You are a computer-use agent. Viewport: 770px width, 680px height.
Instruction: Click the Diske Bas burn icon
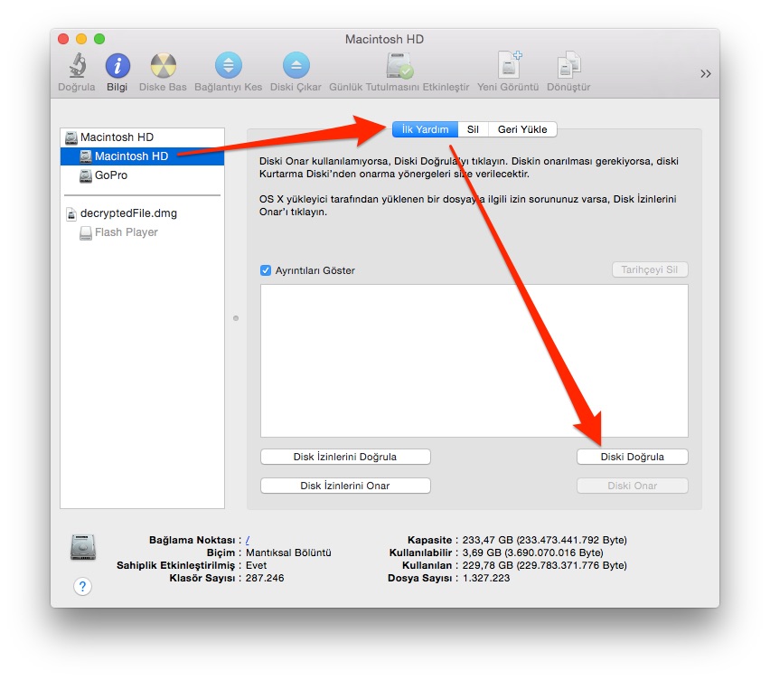click(164, 67)
